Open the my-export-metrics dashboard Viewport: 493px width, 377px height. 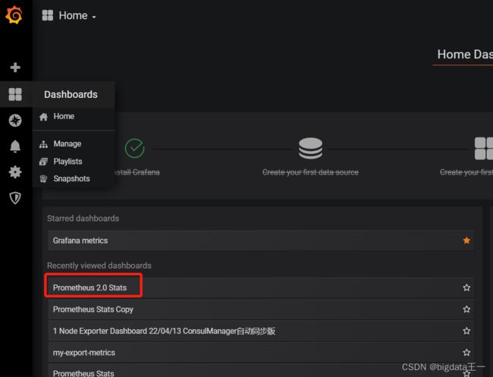click(261, 353)
